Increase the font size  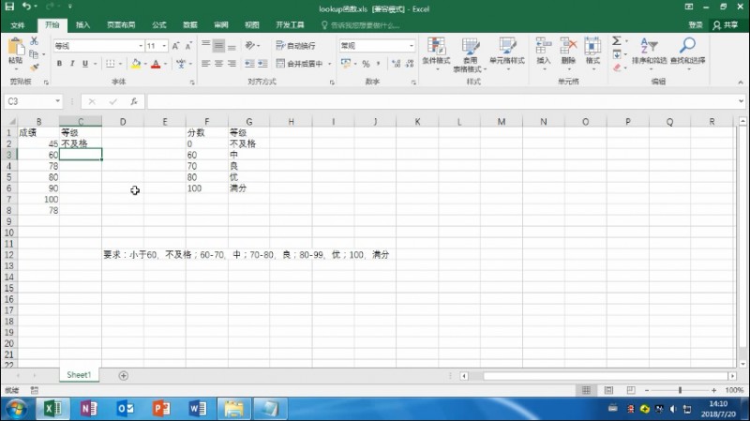(x=175, y=46)
